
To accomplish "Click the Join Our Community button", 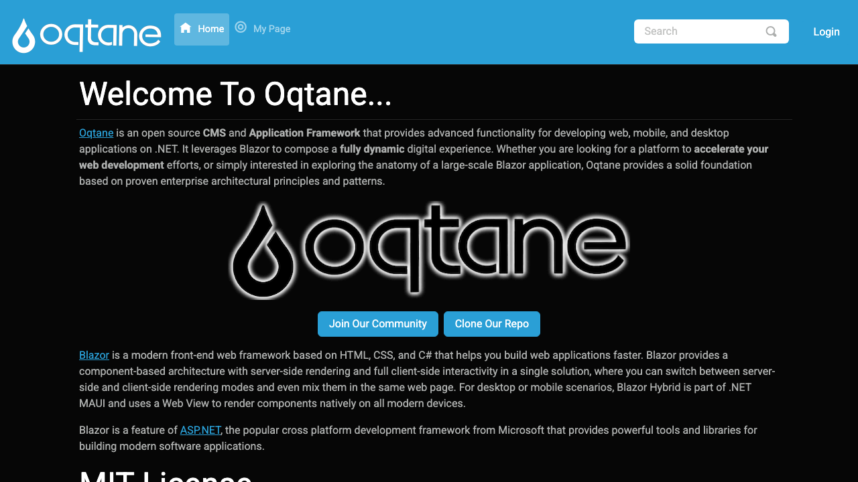I will tap(378, 324).
